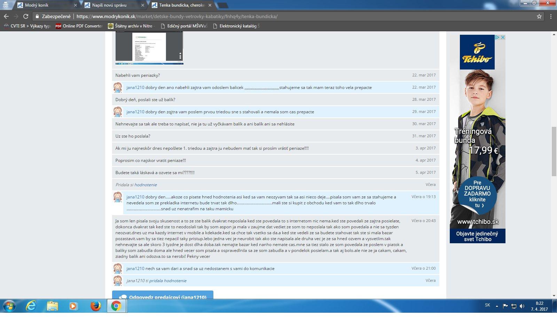Click the address bar URL
Image resolution: width=557 pixels, height=319 pixels.
point(177,16)
